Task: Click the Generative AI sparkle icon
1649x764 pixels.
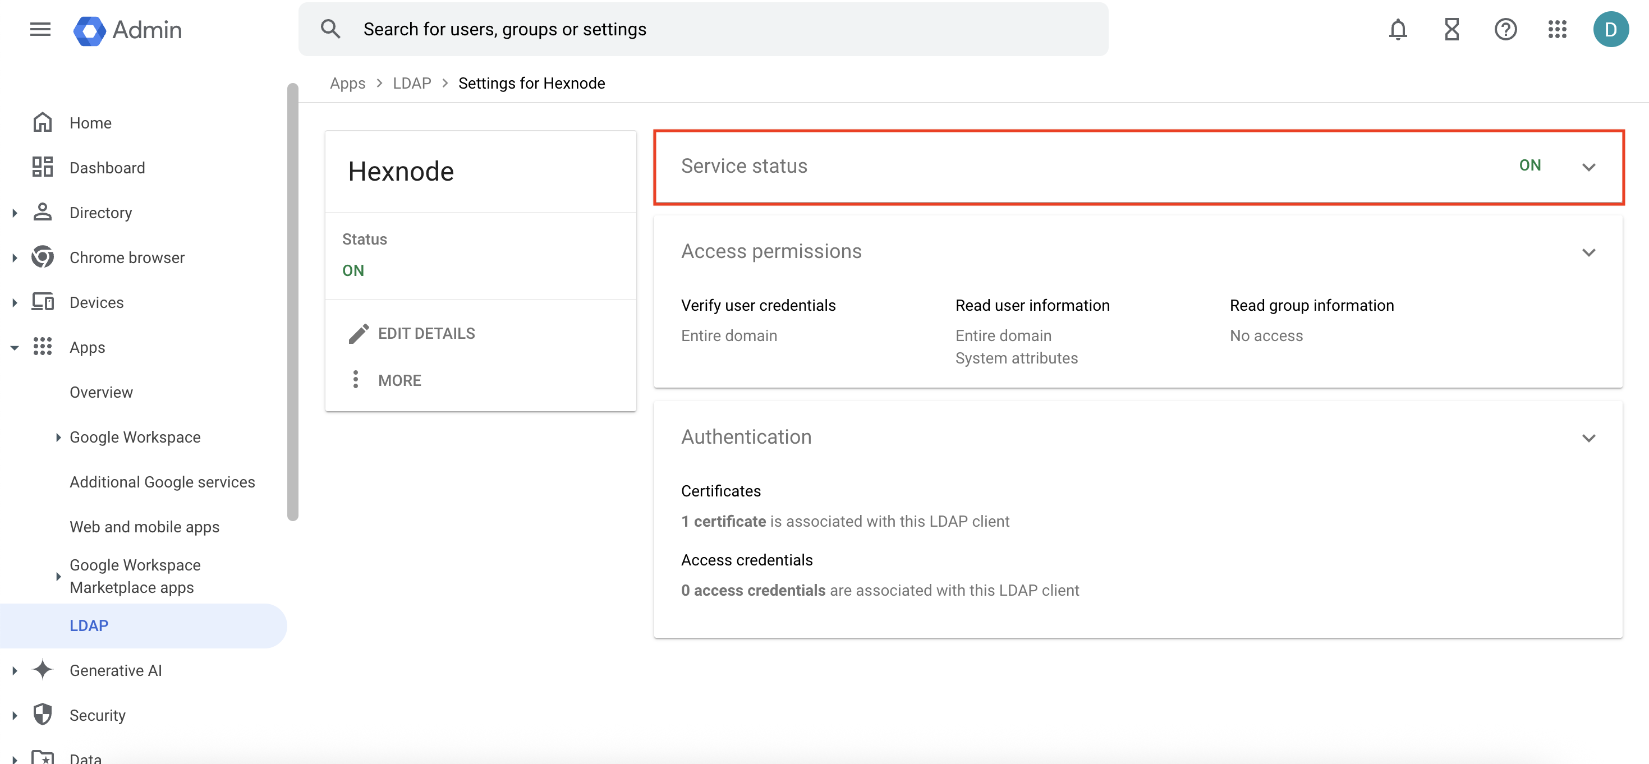Action: click(x=42, y=669)
